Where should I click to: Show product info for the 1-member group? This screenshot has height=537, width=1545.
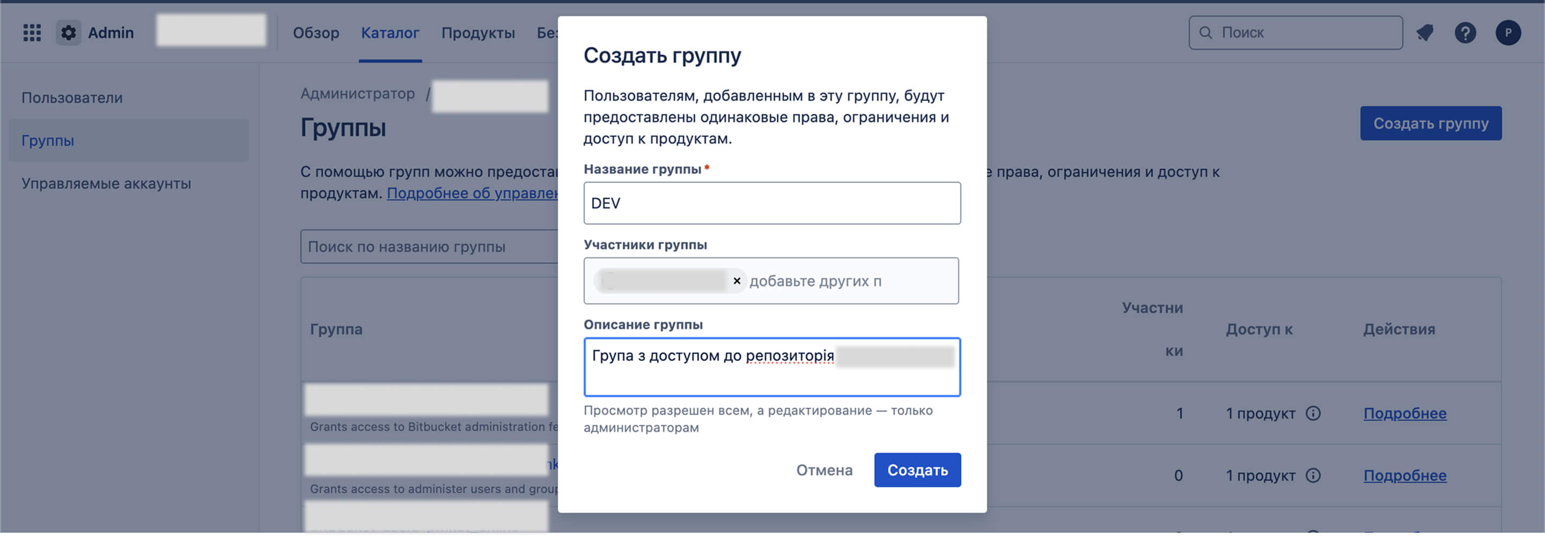tap(1313, 414)
